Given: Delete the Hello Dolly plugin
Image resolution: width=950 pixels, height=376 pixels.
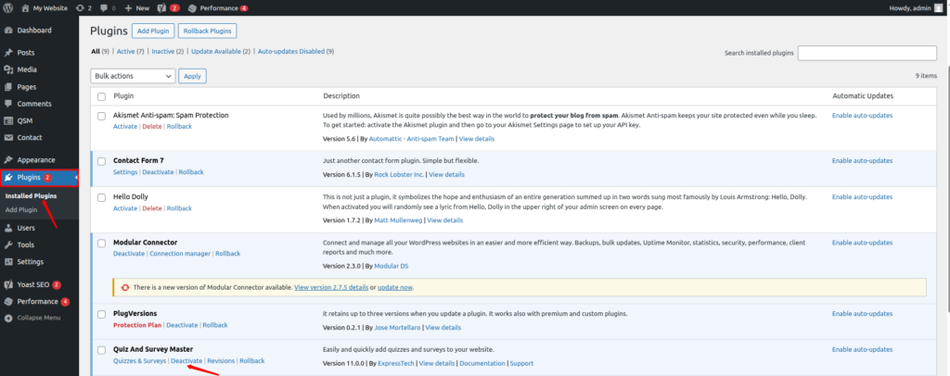Looking at the screenshot, I should [x=152, y=208].
